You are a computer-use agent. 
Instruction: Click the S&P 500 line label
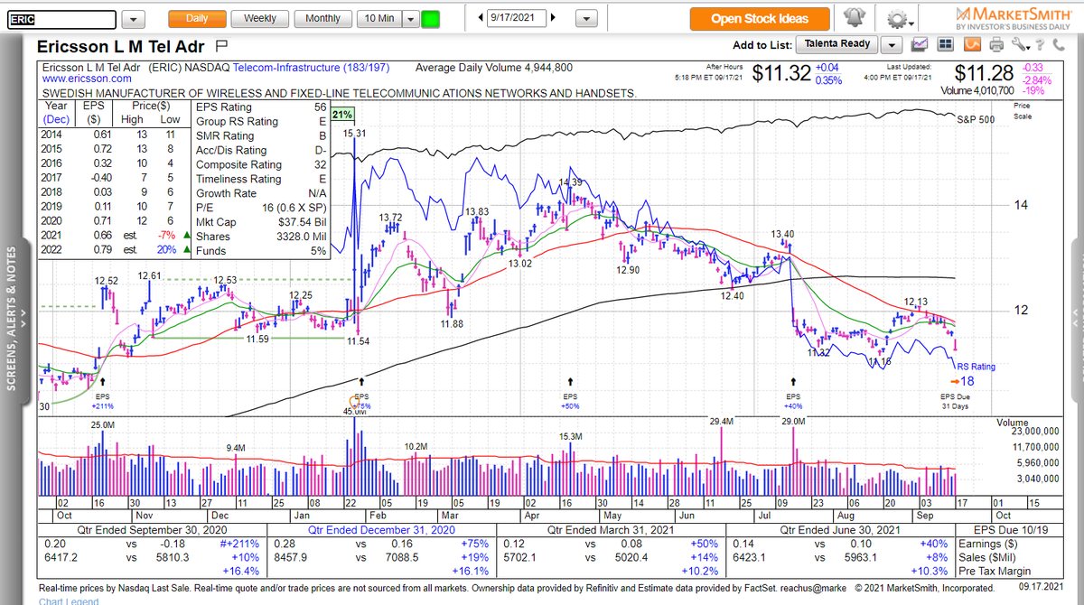tap(975, 118)
